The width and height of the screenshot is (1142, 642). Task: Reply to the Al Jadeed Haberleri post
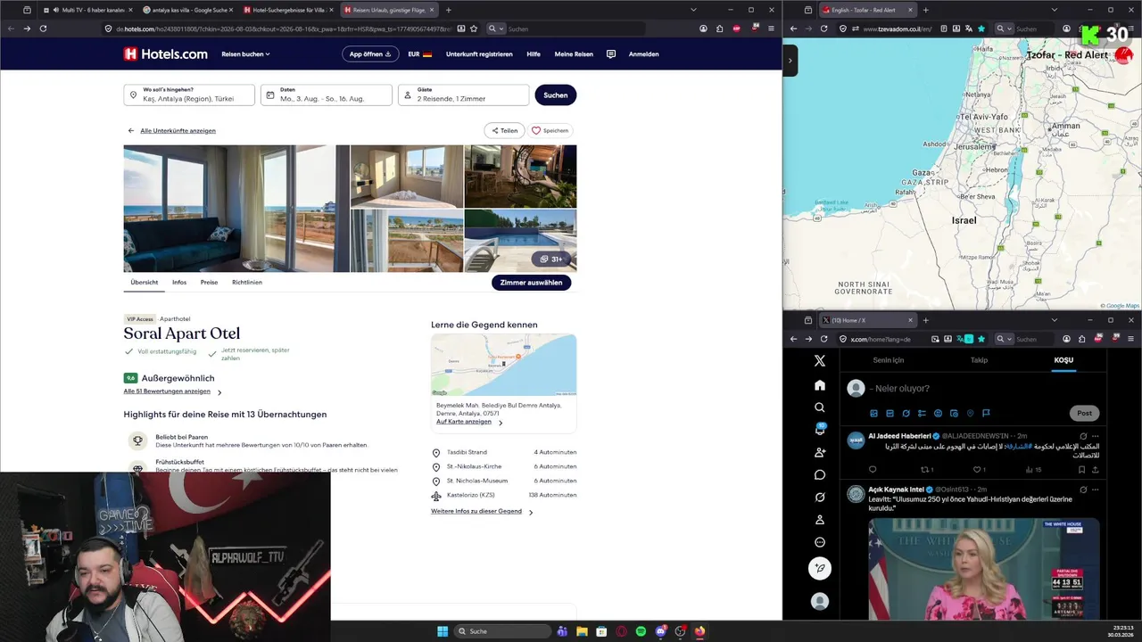[x=873, y=469]
